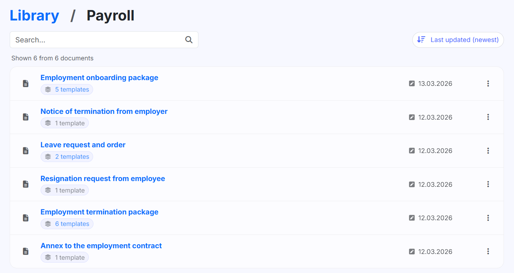Image resolution: width=514 pixels, height=273 pixels.
Task: Open the kebab menu for Annex to the employment contract
Action: tap(488, 251)
